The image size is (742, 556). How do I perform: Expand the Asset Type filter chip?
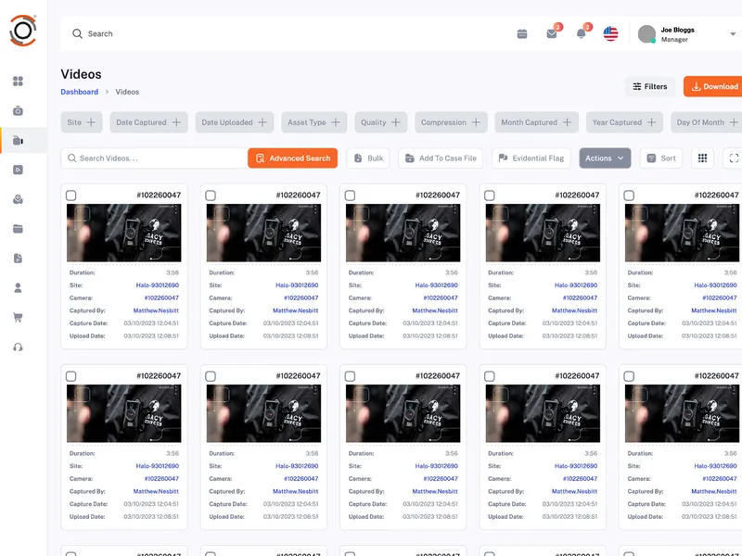[x=314, y=122]
